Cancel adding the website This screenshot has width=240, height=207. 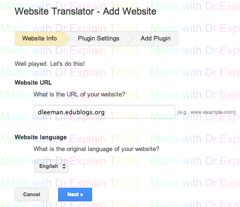[x=32, y=194]
